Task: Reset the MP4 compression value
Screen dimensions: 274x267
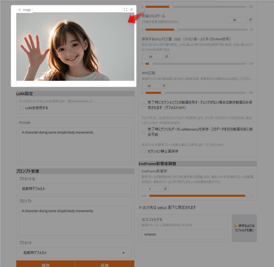Action: coord(164,86)
